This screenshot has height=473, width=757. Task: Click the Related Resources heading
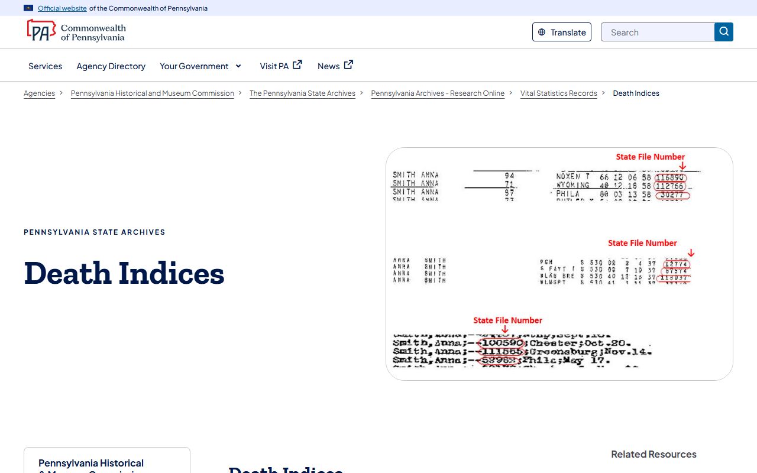[654, 454]
